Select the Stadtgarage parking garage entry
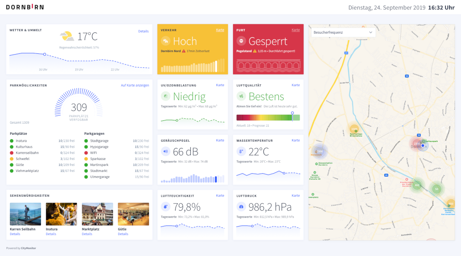Screen dimensions: 461x256 point(99,140)
